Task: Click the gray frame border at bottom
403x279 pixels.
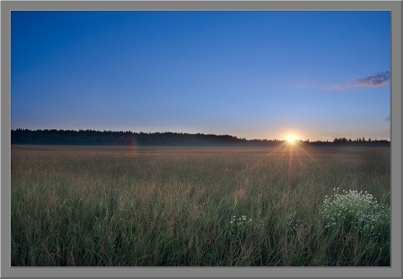Action: (x=201, y=272)
